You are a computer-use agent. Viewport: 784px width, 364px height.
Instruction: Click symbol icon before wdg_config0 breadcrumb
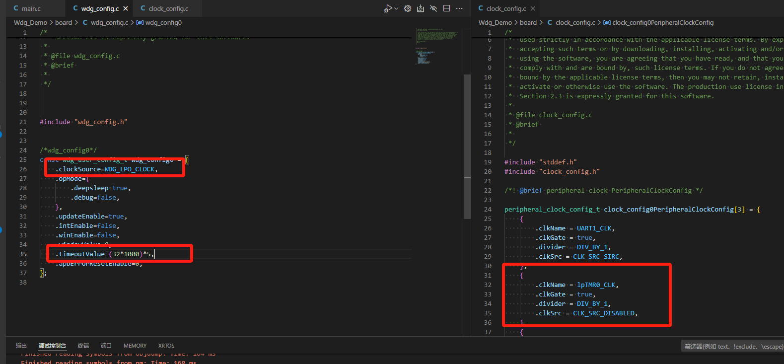tap(140, 22)
